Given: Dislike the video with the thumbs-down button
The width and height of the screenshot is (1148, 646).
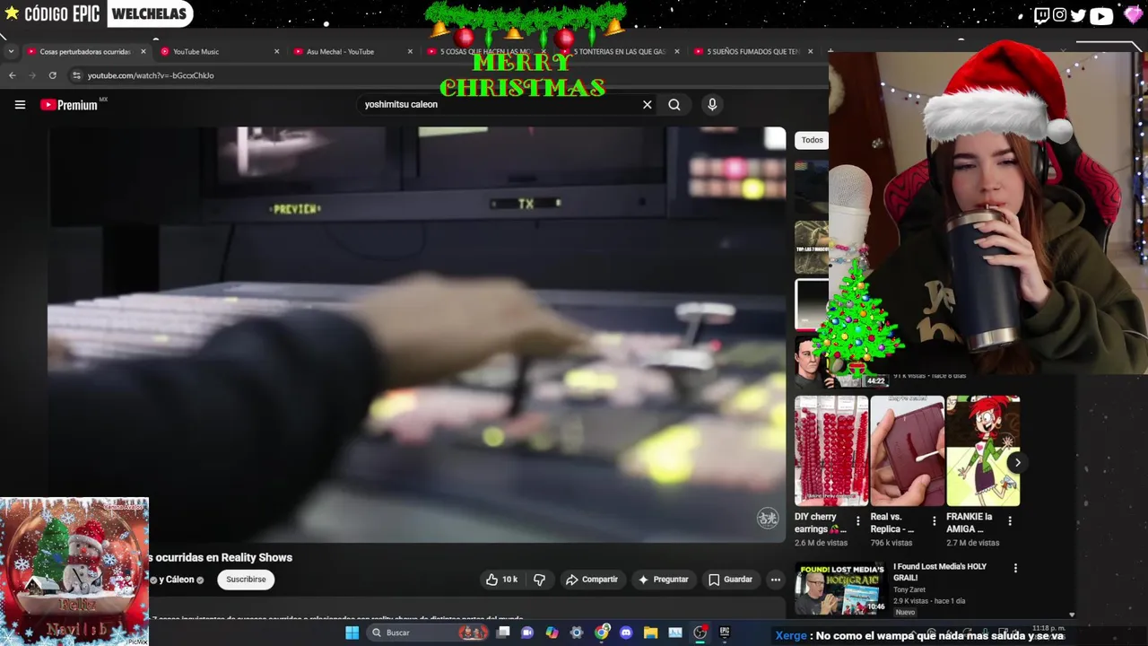Looking at the screenshot, I should tap(539, 580).
